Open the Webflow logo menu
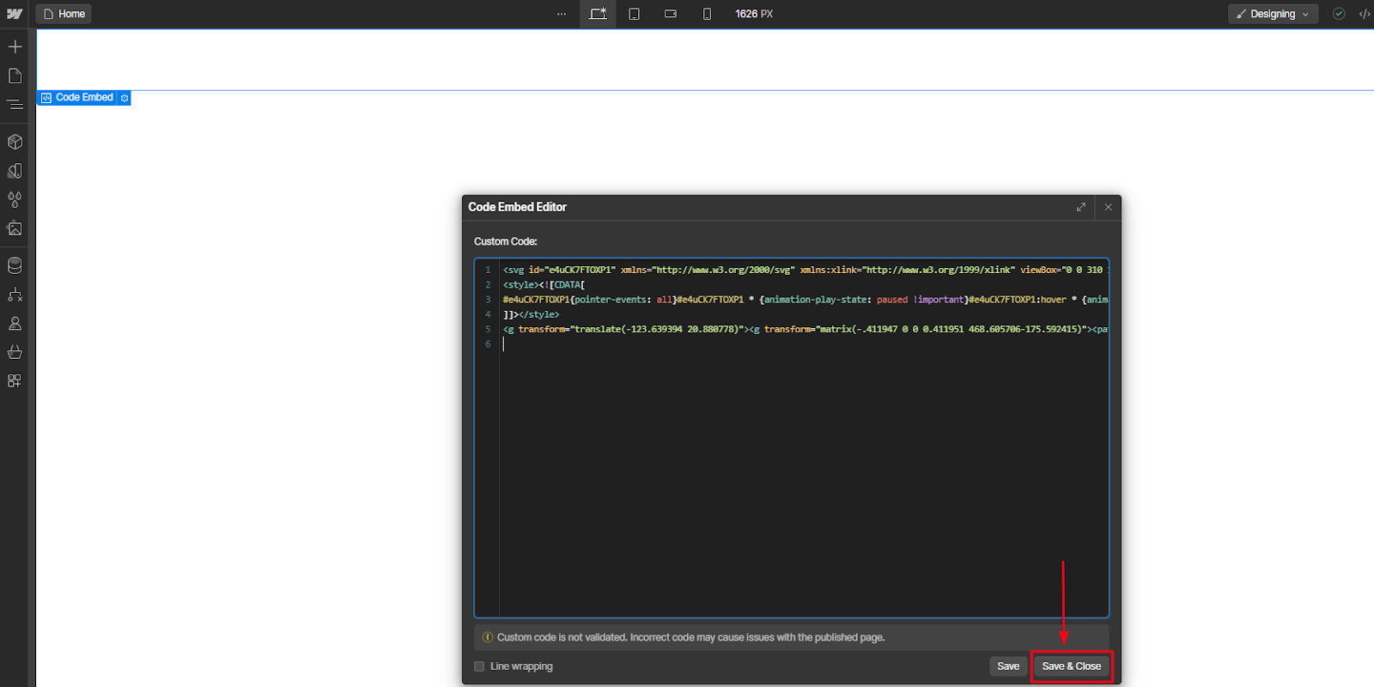The height and width of the screenshot is (687, 1374). 15,14
